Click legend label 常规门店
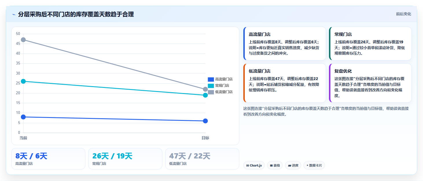The width and height of the screenshot is (423, 181). coord(222,86)
